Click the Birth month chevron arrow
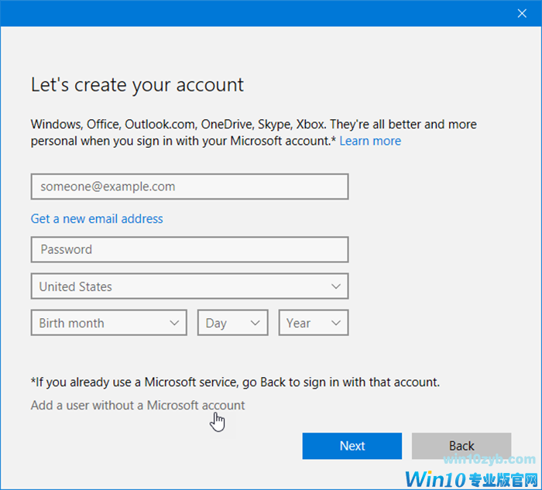This screenshot has height=490, width=542. (173, 324)
